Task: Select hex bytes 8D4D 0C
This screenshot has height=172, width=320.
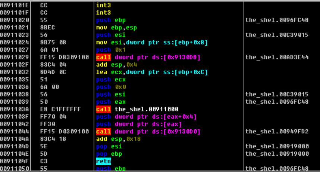Action: (x=53, y=72)
